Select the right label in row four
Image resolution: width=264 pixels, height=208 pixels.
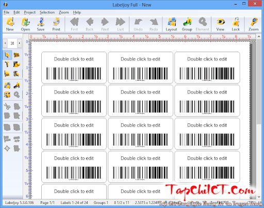pyautogui.click(x=207, y=167)
